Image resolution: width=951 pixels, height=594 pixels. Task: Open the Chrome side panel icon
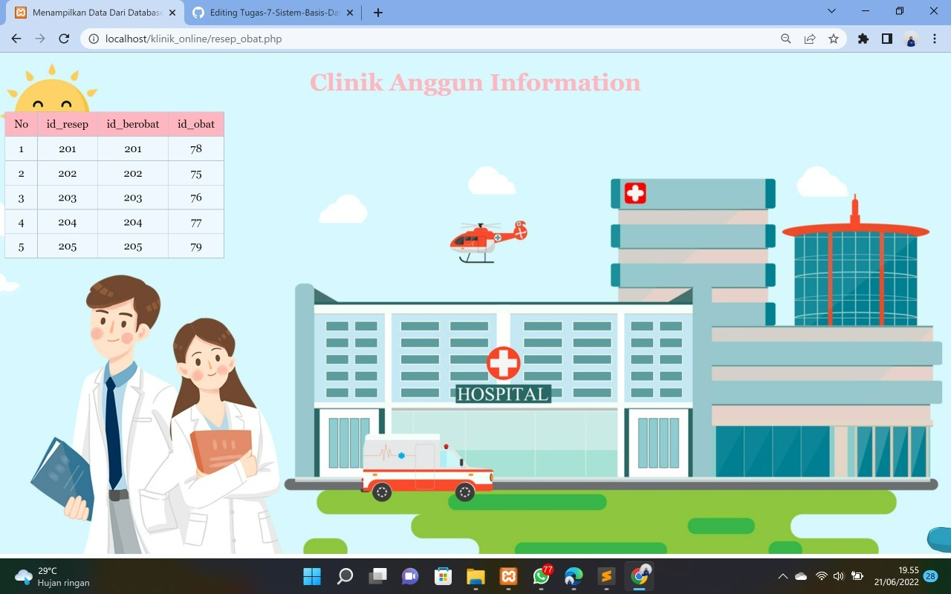point(886,39)
